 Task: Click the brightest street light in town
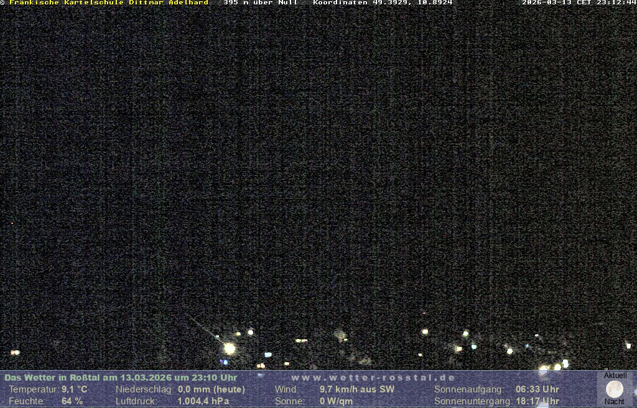click(x=230, y=348)
